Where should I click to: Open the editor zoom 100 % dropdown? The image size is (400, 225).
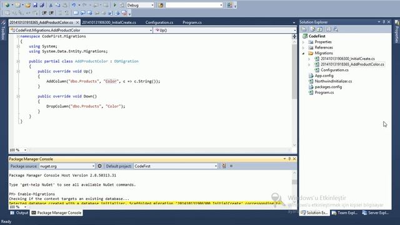click(25, 150)
